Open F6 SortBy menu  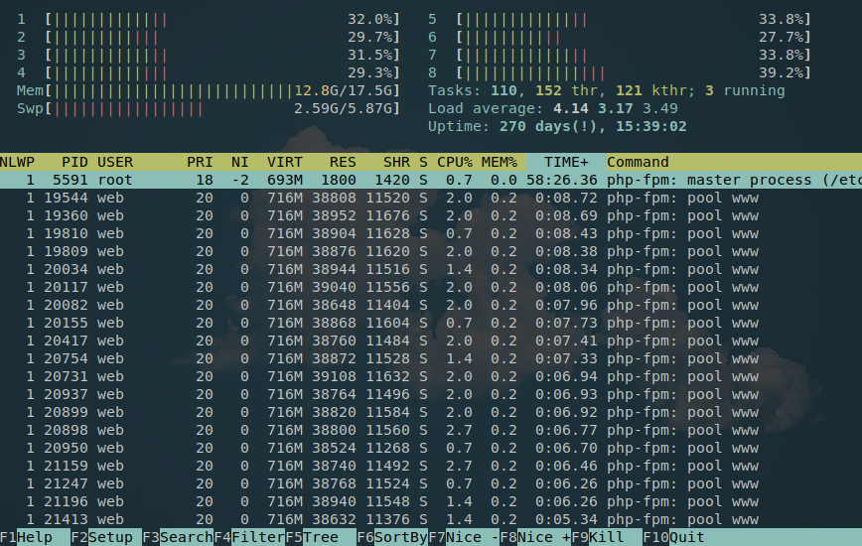coord(392,537)
